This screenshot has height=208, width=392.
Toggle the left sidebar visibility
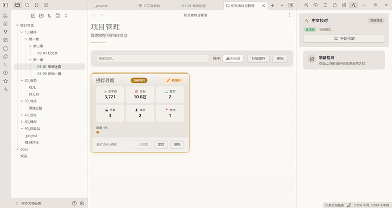[6, 5]
